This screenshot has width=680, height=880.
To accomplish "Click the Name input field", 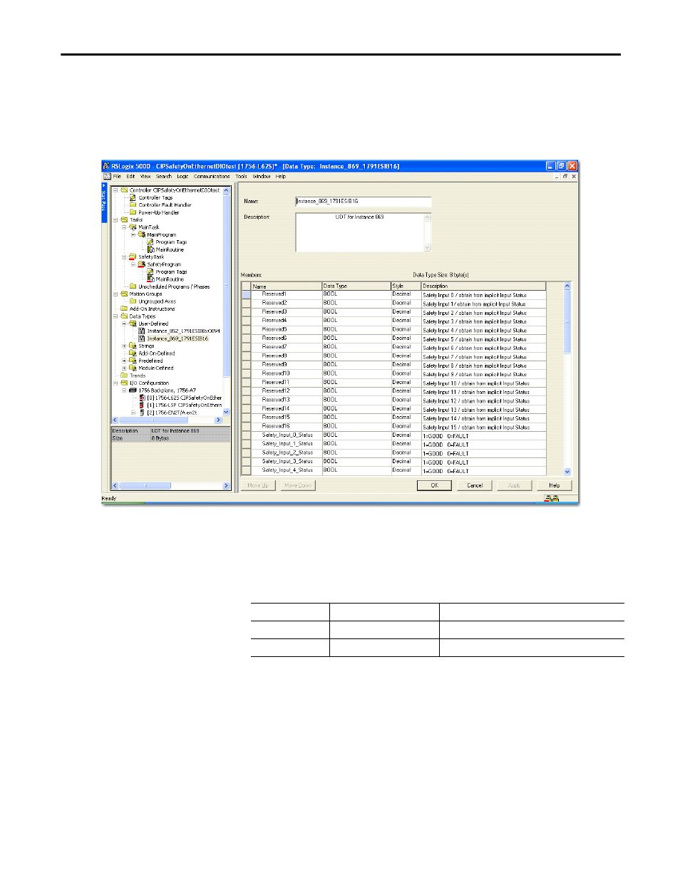I will (364, 201).
